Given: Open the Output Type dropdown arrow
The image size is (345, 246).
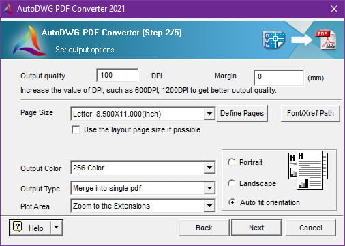Looking at the screenshot, I should pos(209,188).
